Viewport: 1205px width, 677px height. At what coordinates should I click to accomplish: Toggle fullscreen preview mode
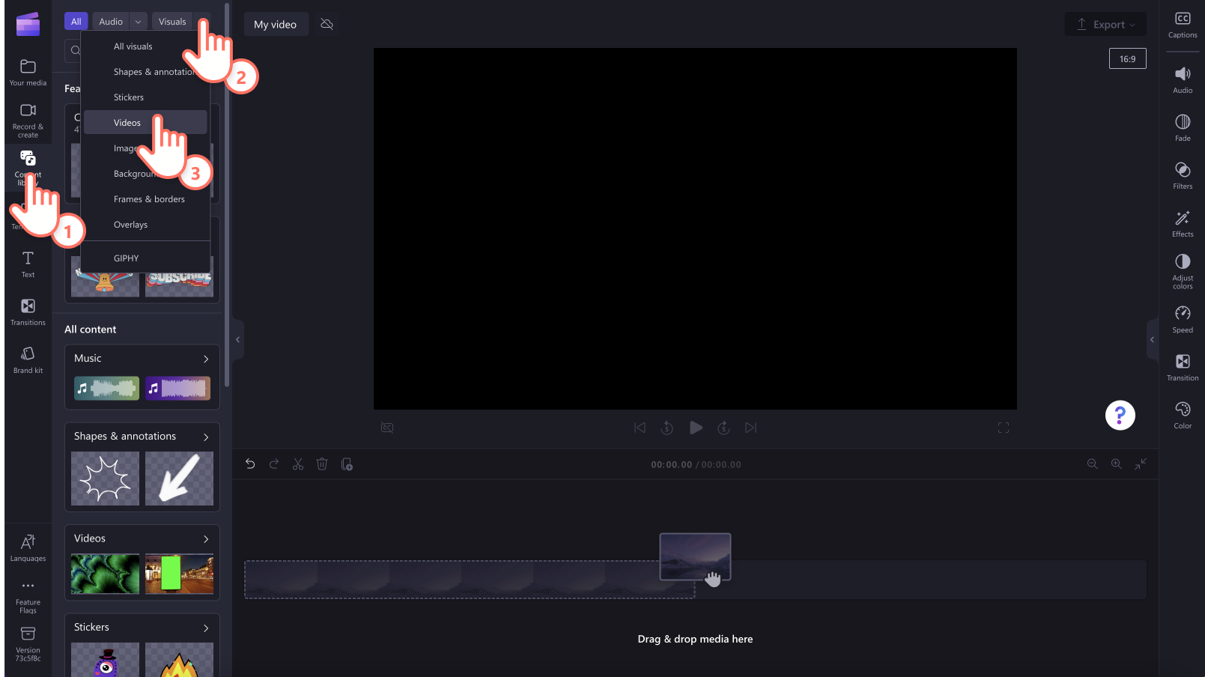(1004, 428)
